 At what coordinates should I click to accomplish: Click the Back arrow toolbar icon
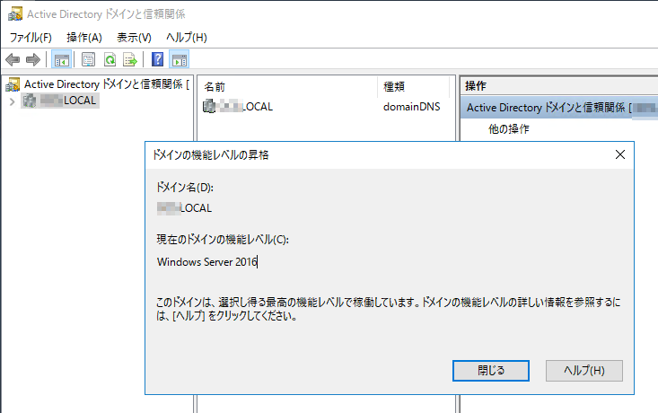(13, 59)
